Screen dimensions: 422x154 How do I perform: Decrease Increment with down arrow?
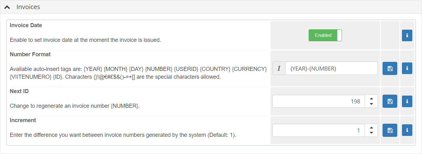pyautogui.click(x=371, y=133)
